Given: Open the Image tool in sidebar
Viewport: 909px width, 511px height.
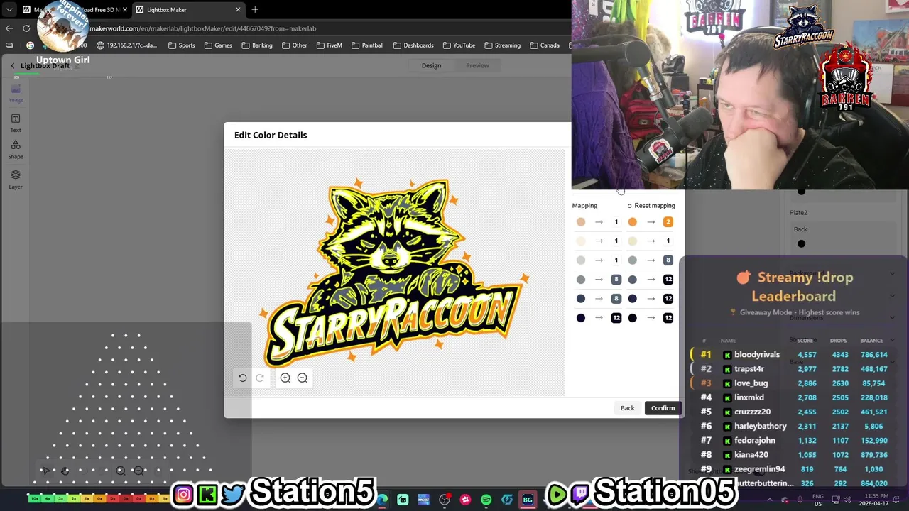Looking at the screenshot, I should (x=16, y=93).
